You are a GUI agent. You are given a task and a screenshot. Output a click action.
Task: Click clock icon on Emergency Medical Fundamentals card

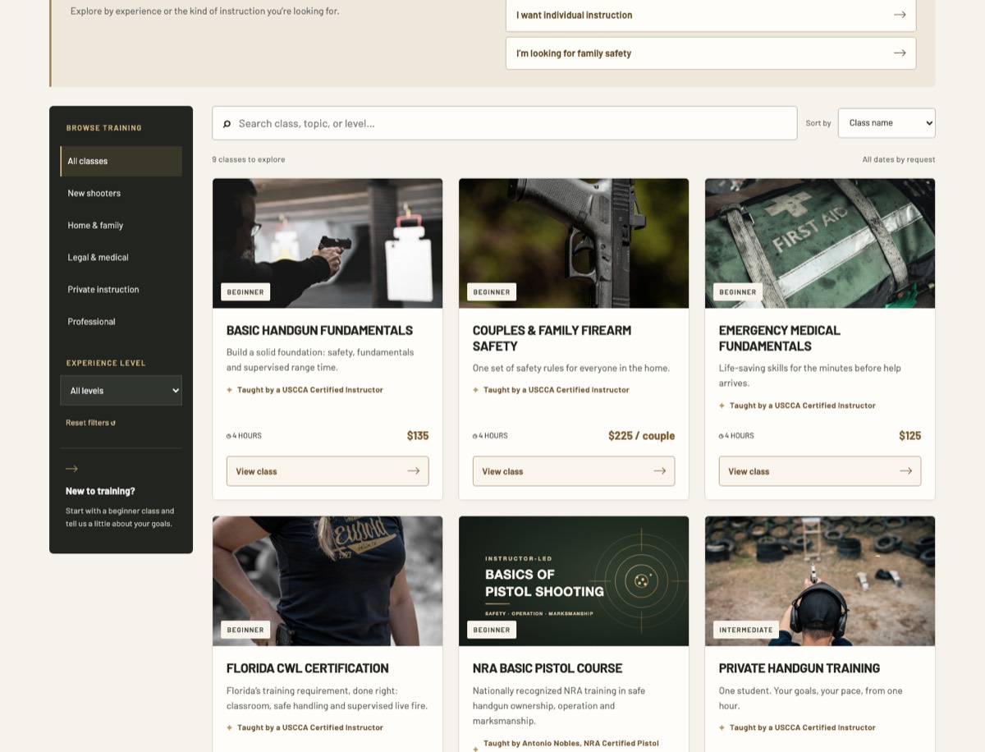tap(722, 436)
